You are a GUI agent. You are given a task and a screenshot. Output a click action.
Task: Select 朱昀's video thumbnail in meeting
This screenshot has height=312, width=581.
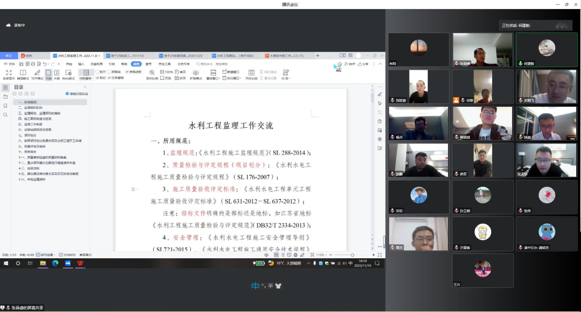(x=419, y=49)
